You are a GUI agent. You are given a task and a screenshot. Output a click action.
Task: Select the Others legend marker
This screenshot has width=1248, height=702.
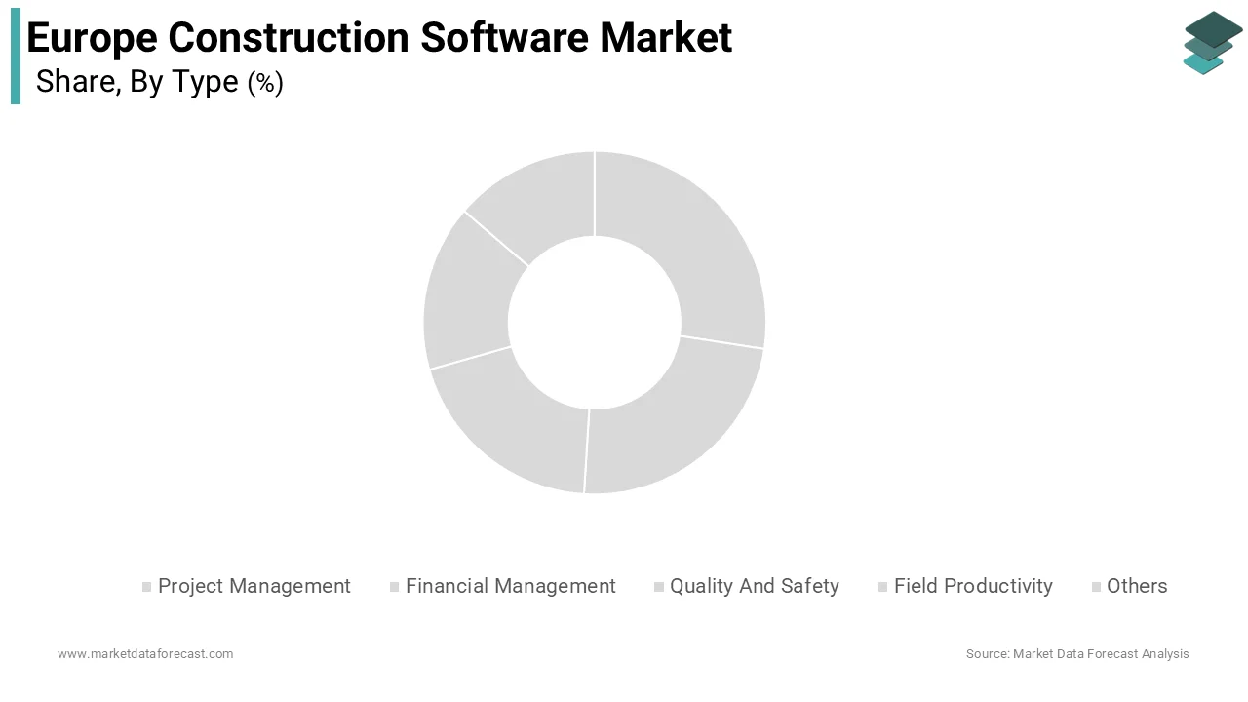pos(1094,586)
